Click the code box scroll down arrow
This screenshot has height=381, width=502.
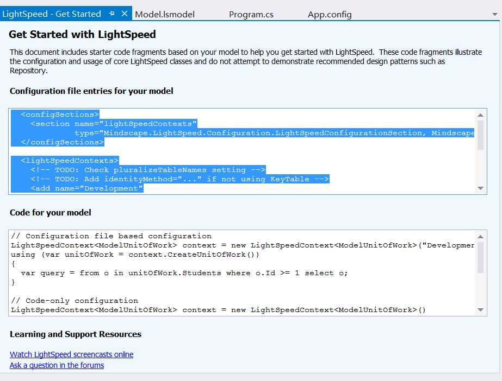[x=480, y=310]
